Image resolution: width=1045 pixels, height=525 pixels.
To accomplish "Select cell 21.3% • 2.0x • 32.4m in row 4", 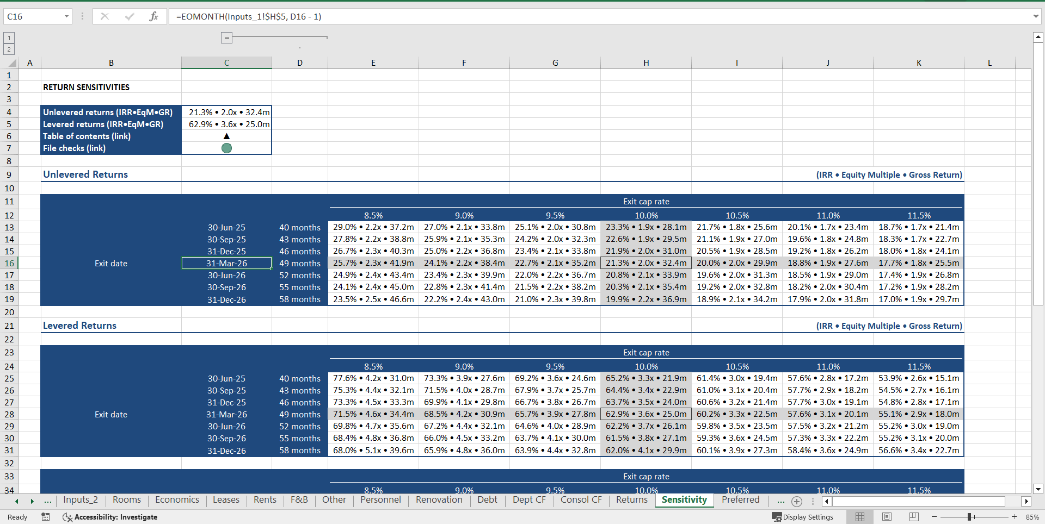I will point(226,112).
